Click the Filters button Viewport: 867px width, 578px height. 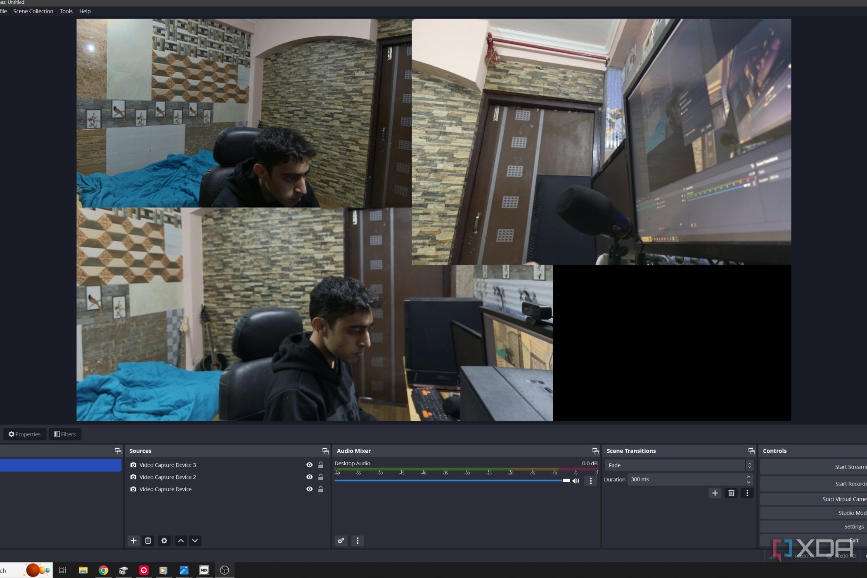point(65,434)
